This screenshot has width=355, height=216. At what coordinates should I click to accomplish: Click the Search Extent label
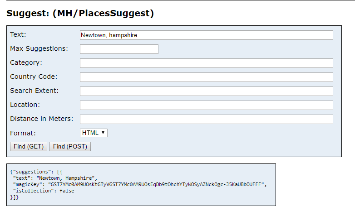[35, 91]
